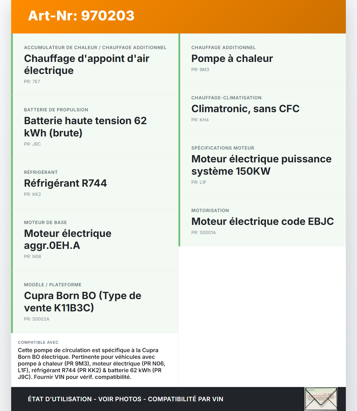Click the Batterie haute tension 62 kWh heading

(x=85, y=127)
